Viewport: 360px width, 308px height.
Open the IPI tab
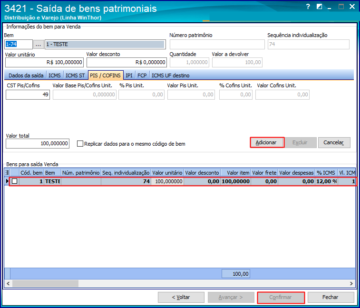coord(129,75)
